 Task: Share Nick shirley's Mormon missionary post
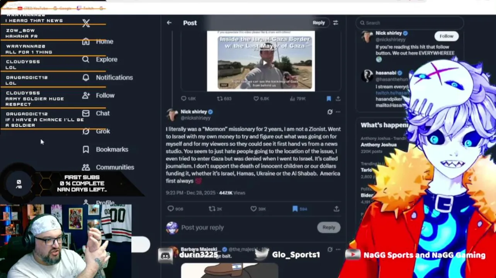[336, 209]
